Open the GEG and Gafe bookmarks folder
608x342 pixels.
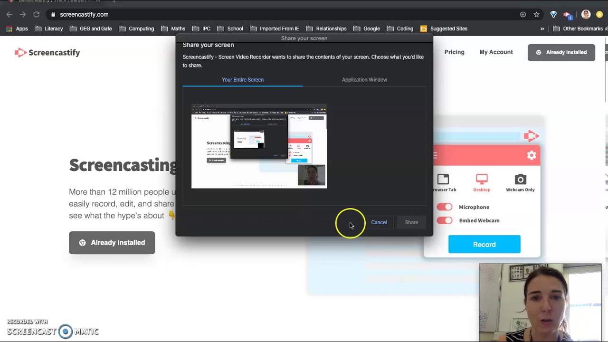click(91, 28)
